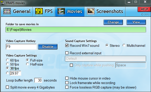Click the General tab calendar icon

7,11
